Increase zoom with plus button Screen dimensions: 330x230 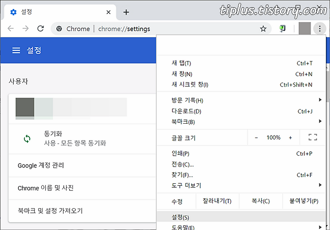[x=290, y=137]
